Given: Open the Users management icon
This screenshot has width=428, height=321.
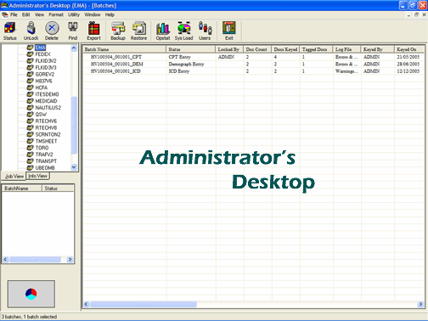Looking at the screenshot, I should 205,31.
